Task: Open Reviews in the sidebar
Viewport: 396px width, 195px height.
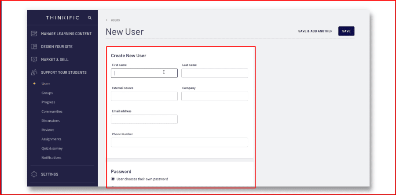Action: coord(48,130)
